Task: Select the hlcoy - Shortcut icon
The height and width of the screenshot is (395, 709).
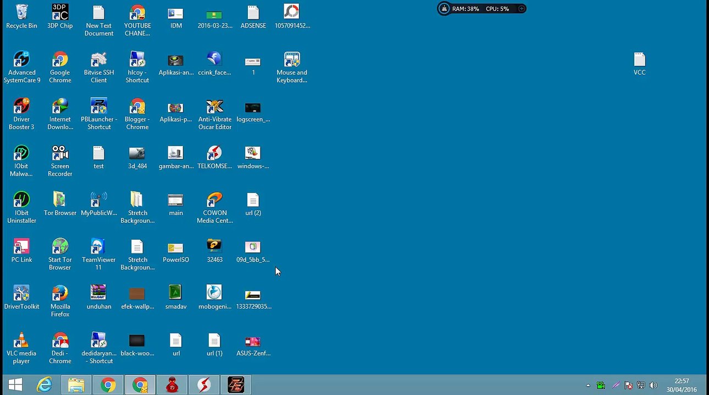Action: [x=137, y=67]
